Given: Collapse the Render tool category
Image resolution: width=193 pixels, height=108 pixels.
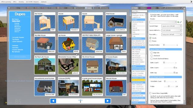Looking at the screenshot, I should click(138, 19).
